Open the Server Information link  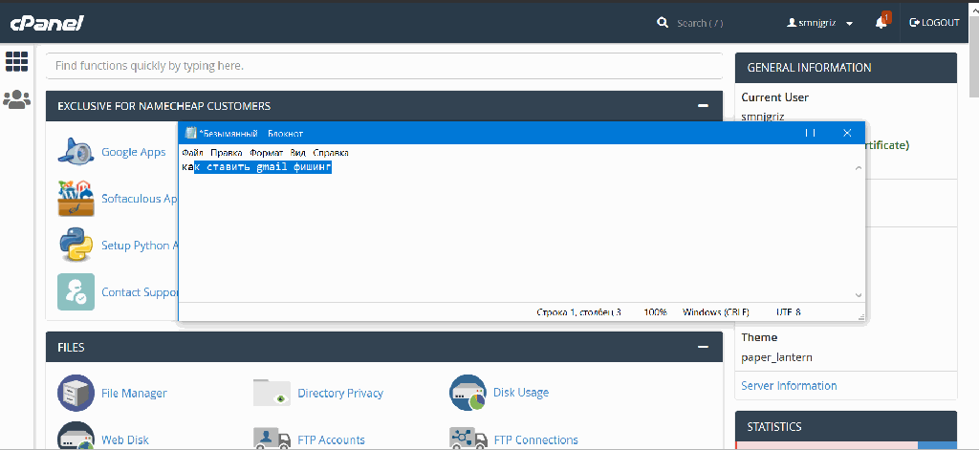point(789,386)
